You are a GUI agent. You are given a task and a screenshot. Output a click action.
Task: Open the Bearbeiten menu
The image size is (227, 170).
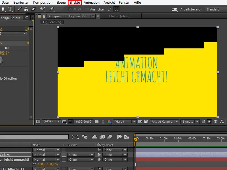21,3
